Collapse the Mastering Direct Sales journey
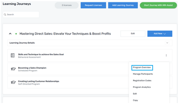The image size is (179, 107). pos(10,34)
